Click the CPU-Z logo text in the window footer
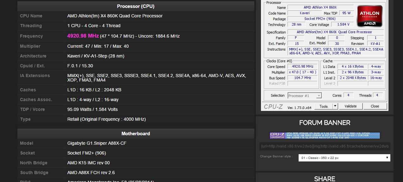403x182 pixels. point(273,107)
